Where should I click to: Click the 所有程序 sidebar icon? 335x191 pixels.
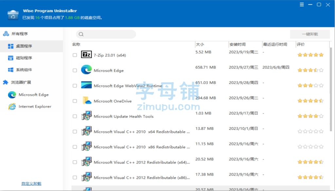[x=6, y=34]
